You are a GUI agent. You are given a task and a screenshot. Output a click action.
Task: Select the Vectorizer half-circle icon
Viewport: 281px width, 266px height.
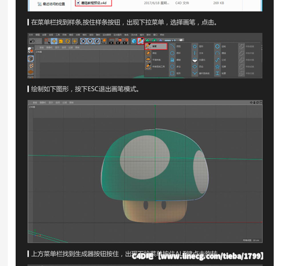195,60
